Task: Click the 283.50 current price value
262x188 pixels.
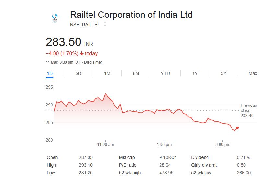Action: (x=63, y=42)
